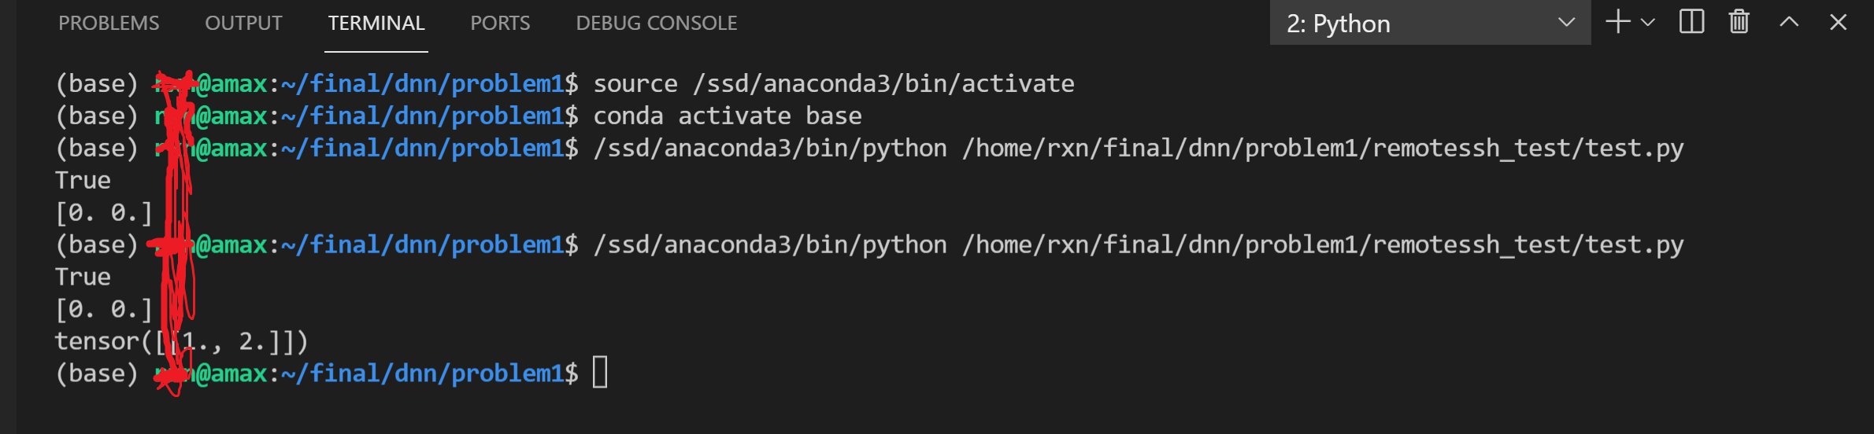Open the '2: Python' terminal selector
The width and height of the screenshot is (1874, 434).
pos(1429,24)
